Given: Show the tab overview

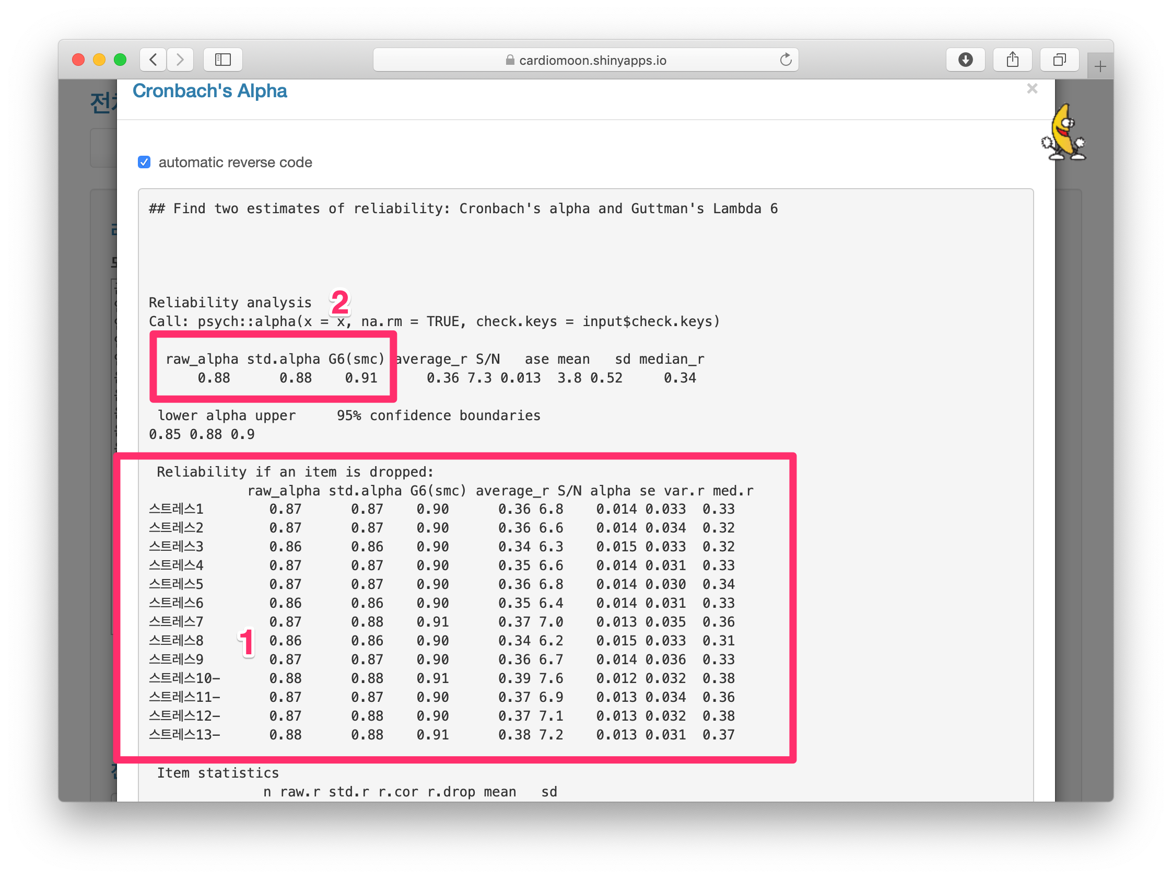Looking at the screenshot, I should tap(1059, 60).
